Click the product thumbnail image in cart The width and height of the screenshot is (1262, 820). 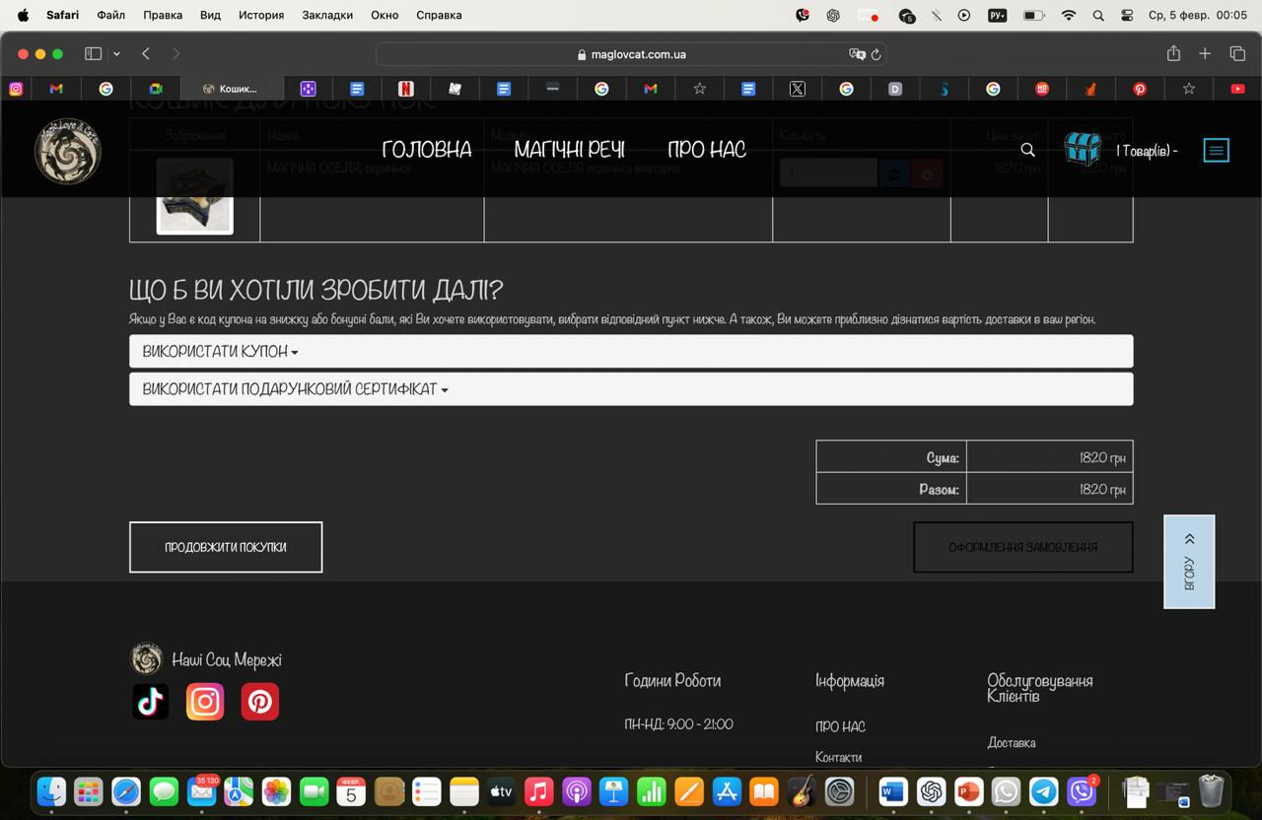[x=195, y=196]
